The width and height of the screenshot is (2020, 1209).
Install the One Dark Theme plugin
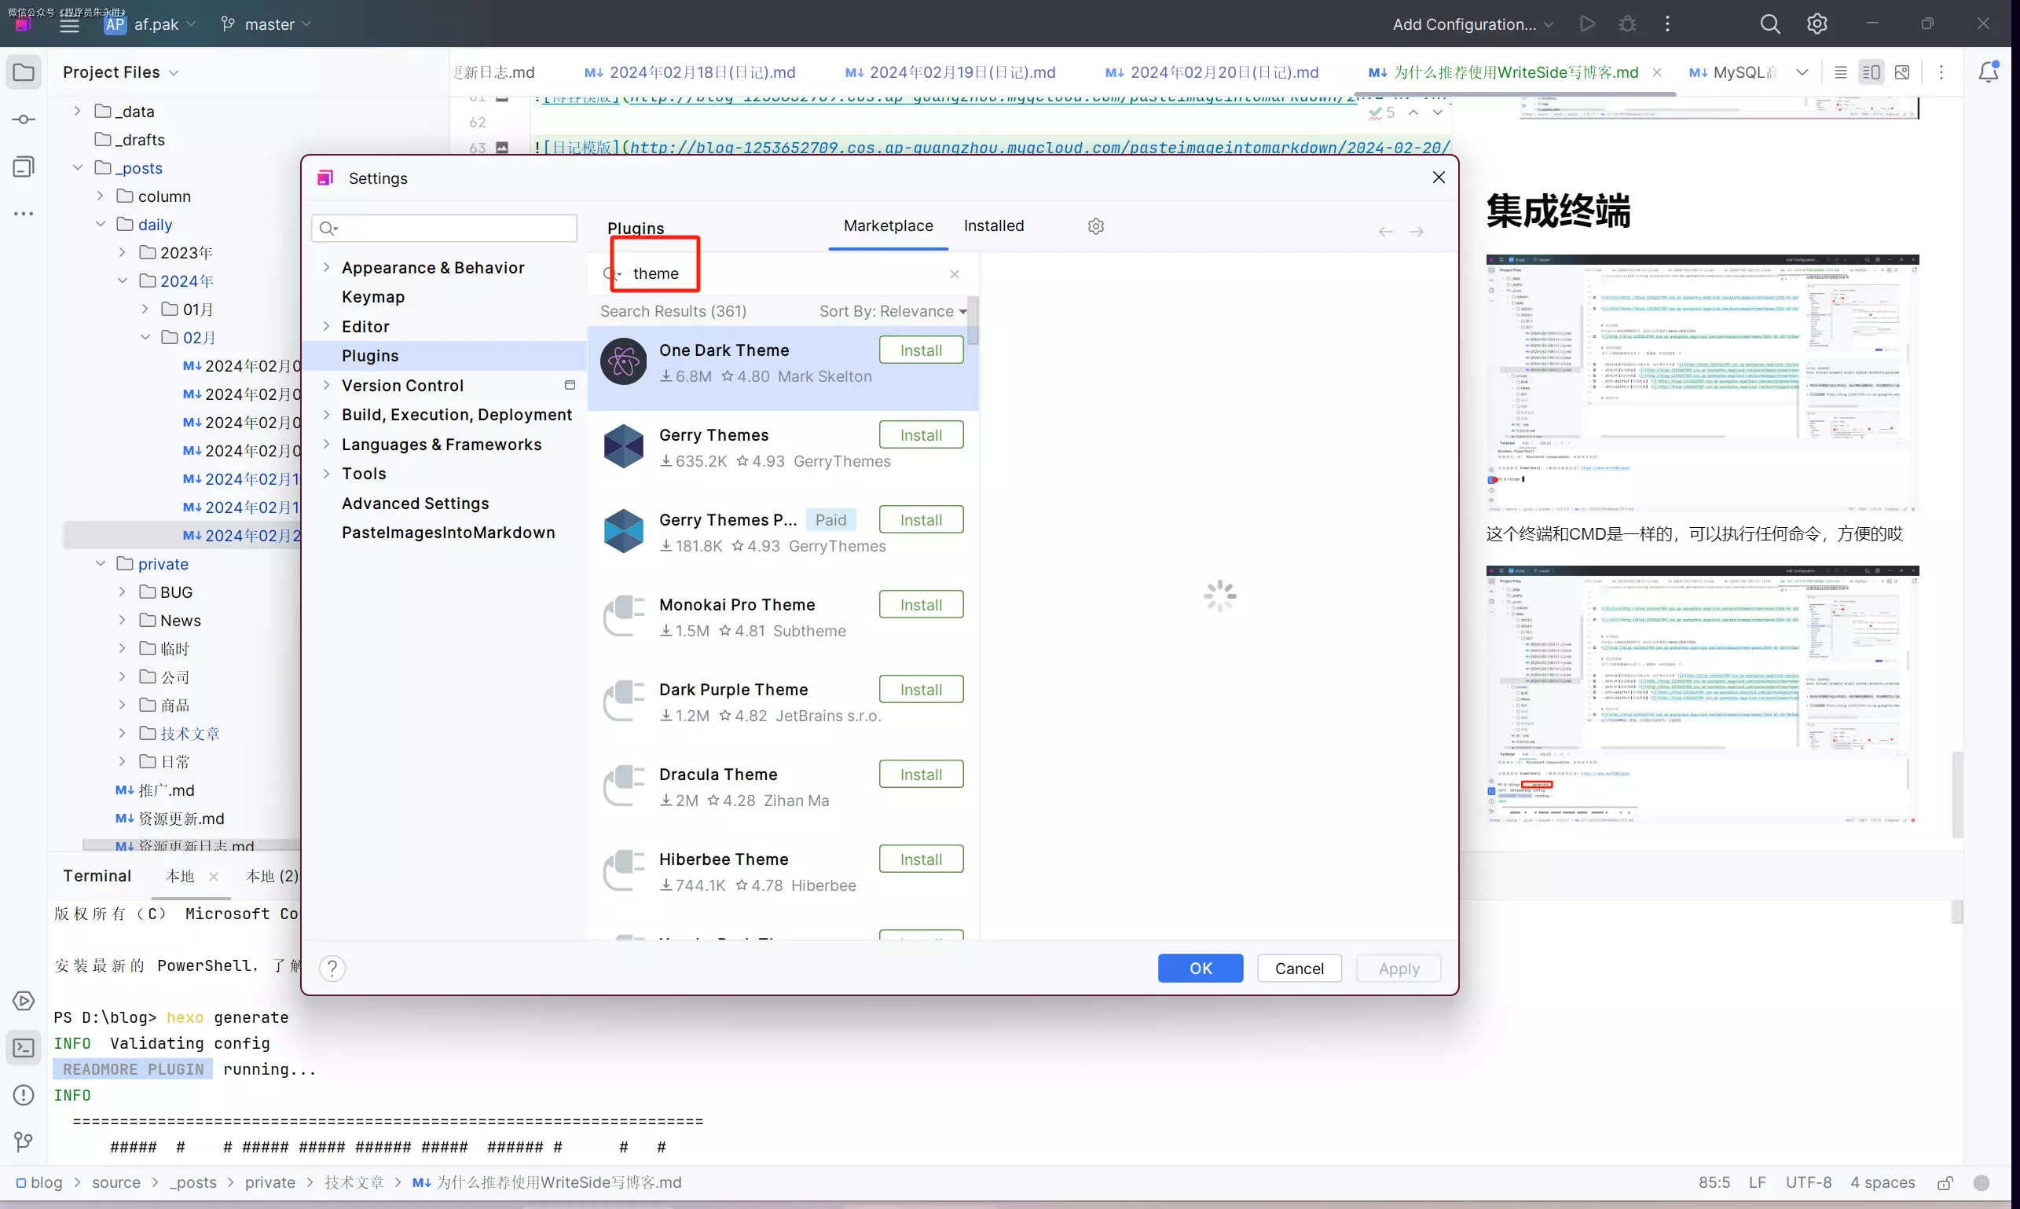[x=921, y=350]
